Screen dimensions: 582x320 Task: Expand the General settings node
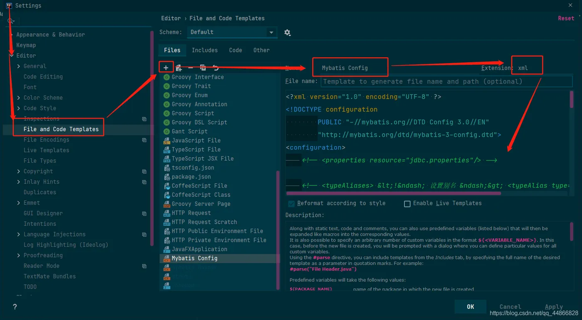pos(19,66)
